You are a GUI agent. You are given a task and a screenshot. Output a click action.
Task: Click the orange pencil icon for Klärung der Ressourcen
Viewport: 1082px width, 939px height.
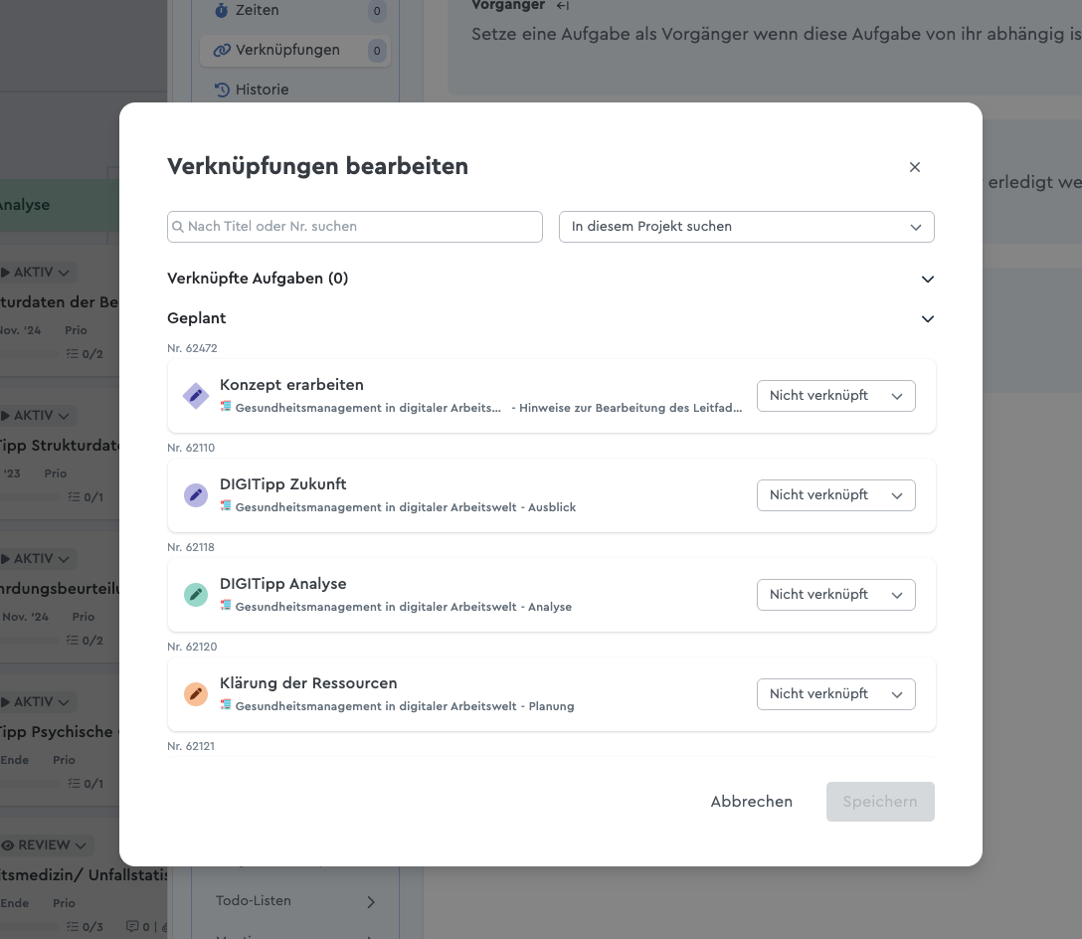pos(196,694)
